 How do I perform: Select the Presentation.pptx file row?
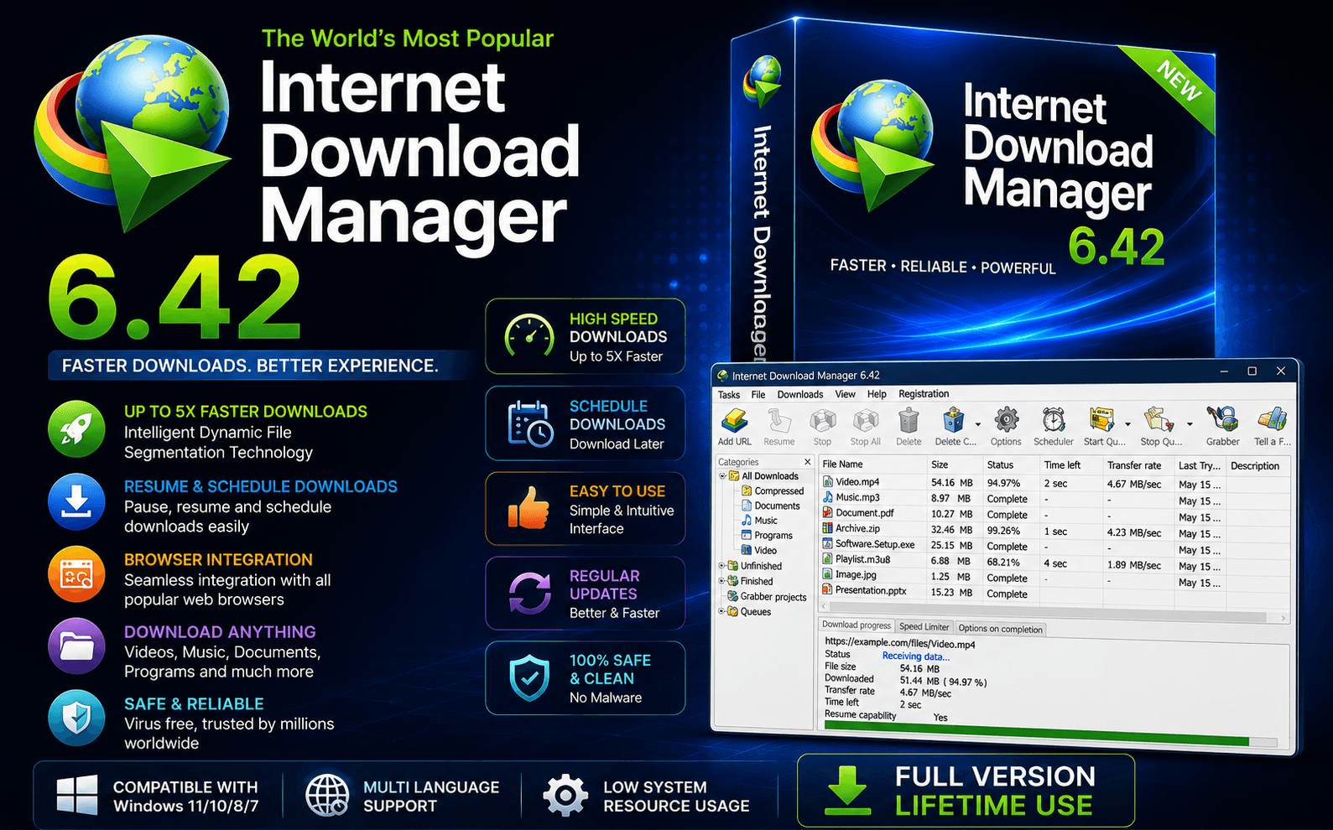[x=1054, y=593]
